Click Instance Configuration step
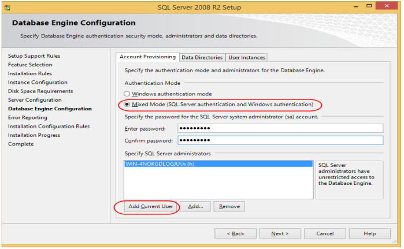Screen dimensions: 404x249 click(38, 83)
